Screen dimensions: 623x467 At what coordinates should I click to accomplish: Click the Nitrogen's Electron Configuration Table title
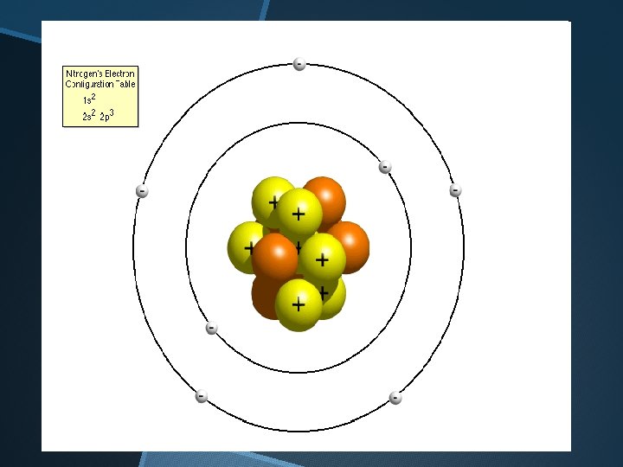point(100,79)
